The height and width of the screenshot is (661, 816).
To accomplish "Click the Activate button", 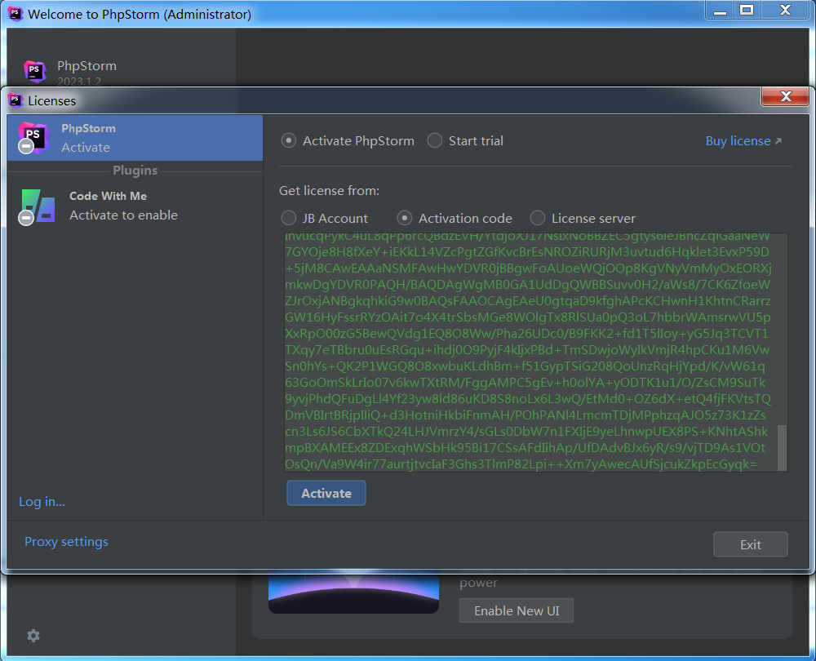I will (326, 493).
